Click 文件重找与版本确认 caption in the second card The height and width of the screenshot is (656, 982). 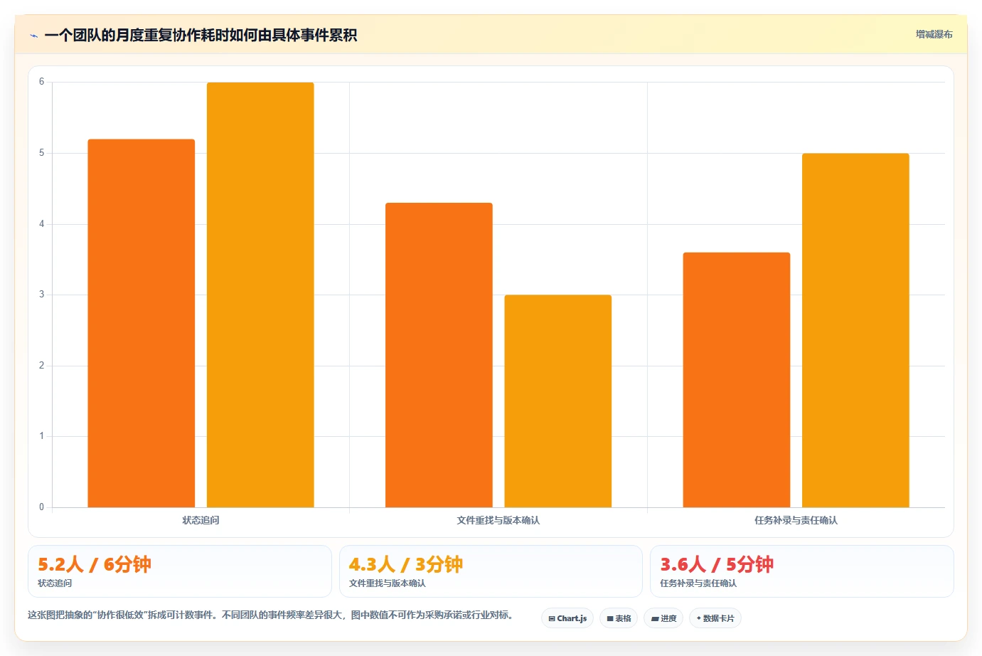(x=388, y=583)
